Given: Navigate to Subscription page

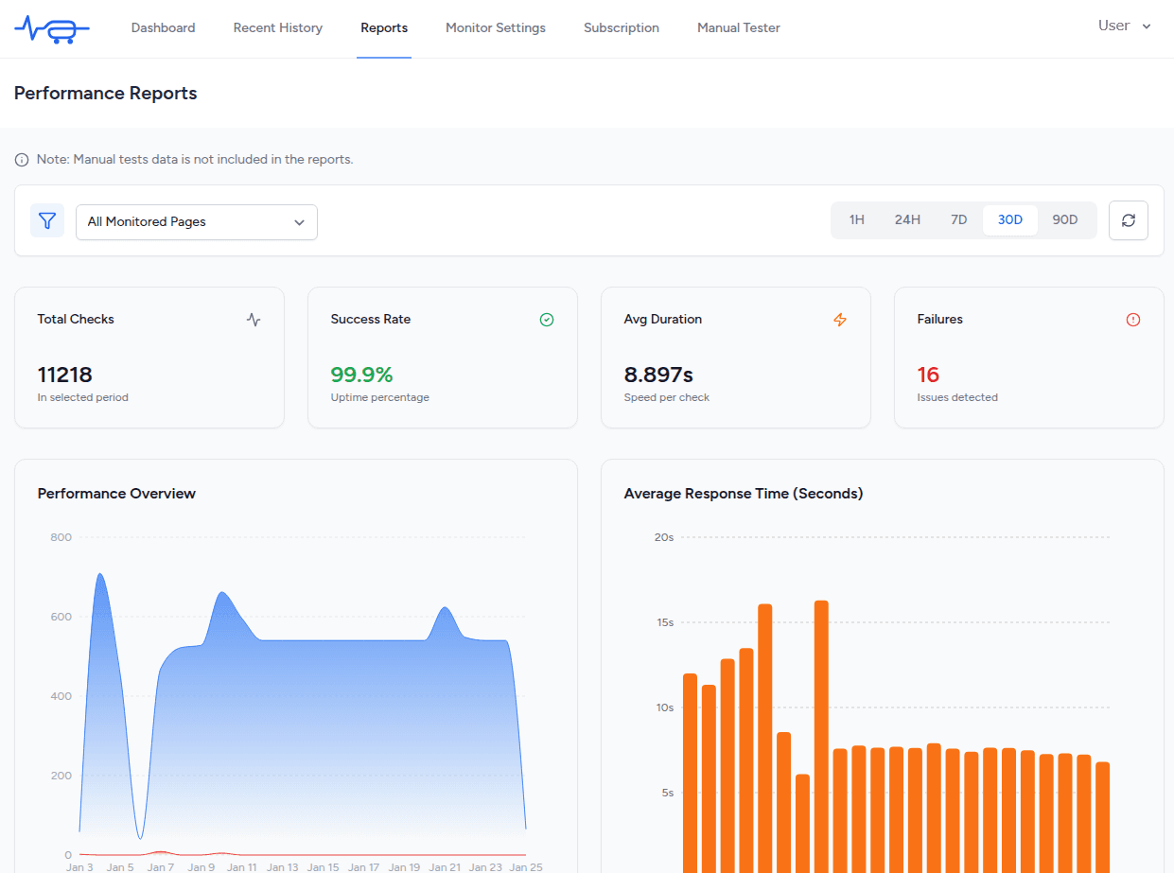Looking at the screenshot, I should (622, 28).
